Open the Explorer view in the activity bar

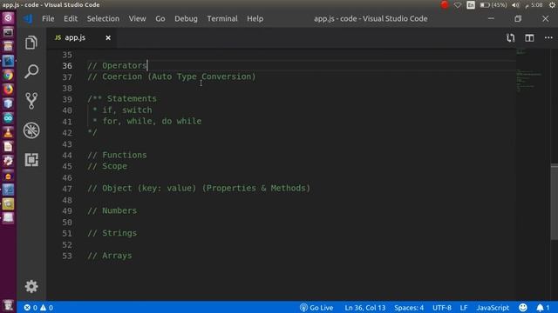[x=31, y=43]
